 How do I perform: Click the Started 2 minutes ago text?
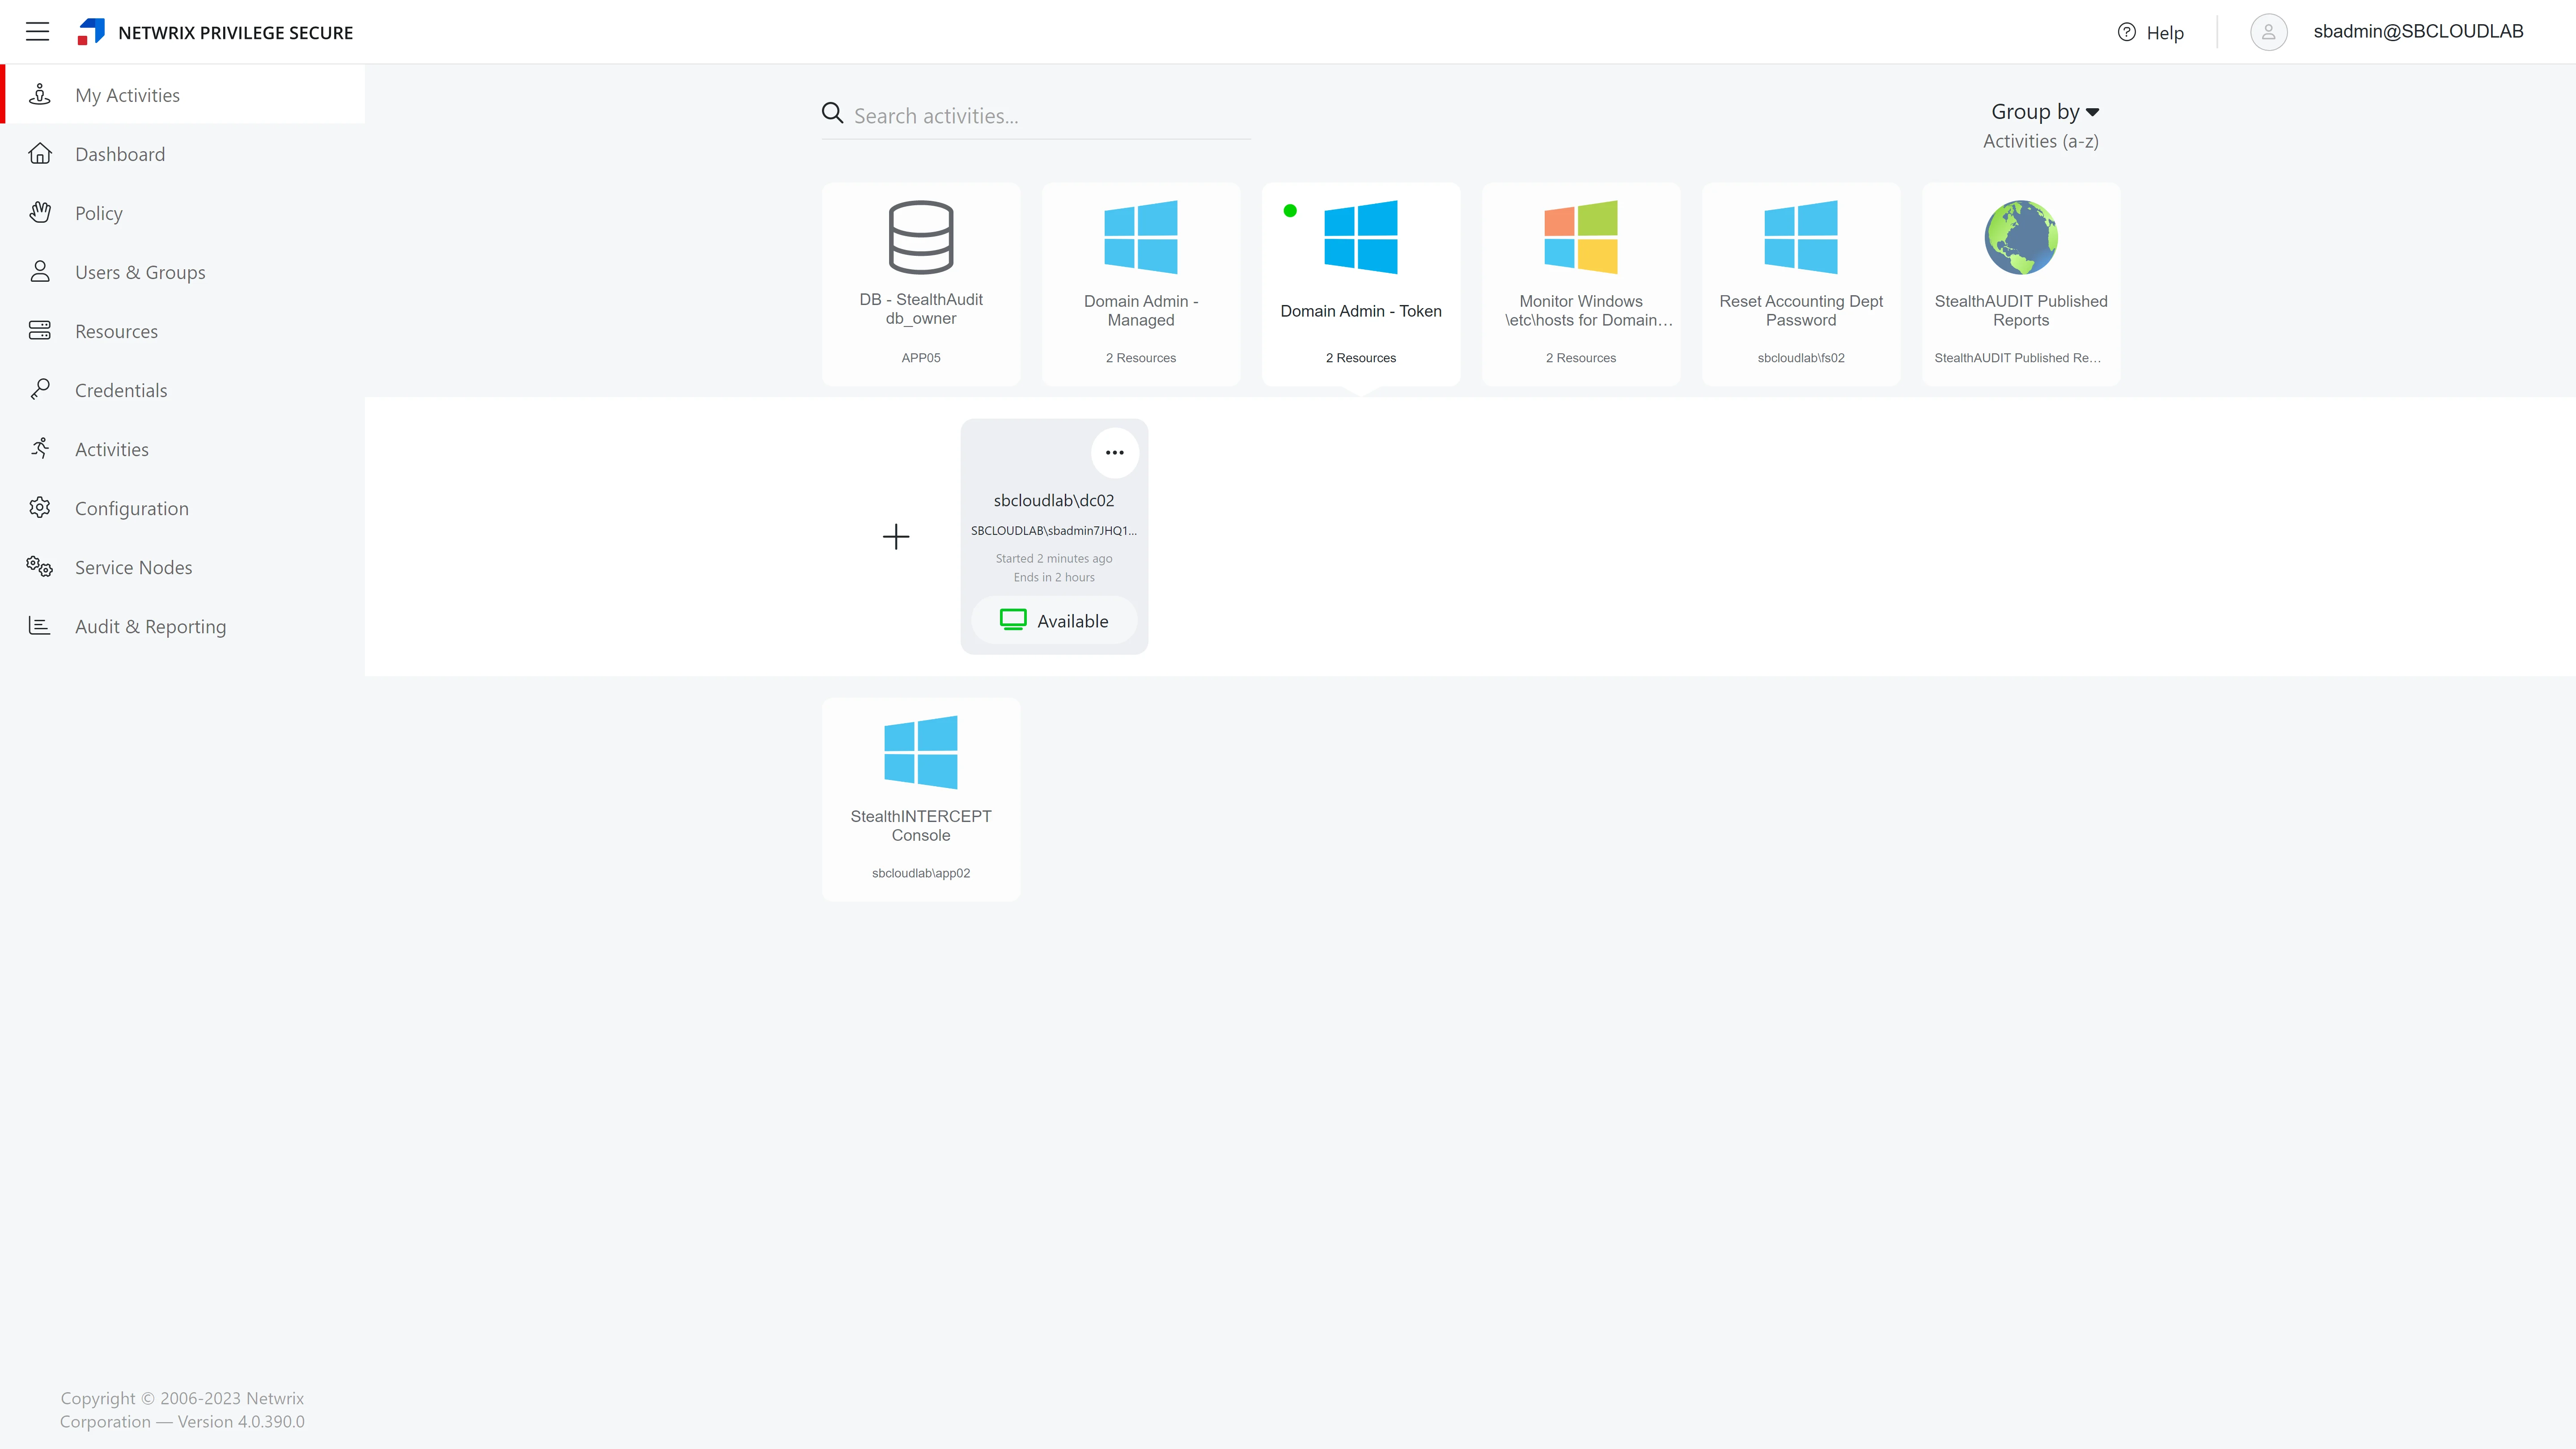coord(1054,559)
